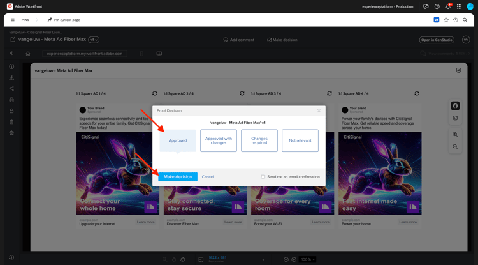Click Open in GenStudio button

[437, 40]
